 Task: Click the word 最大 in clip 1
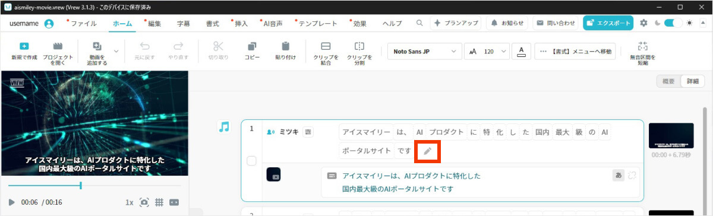[562, 132]
